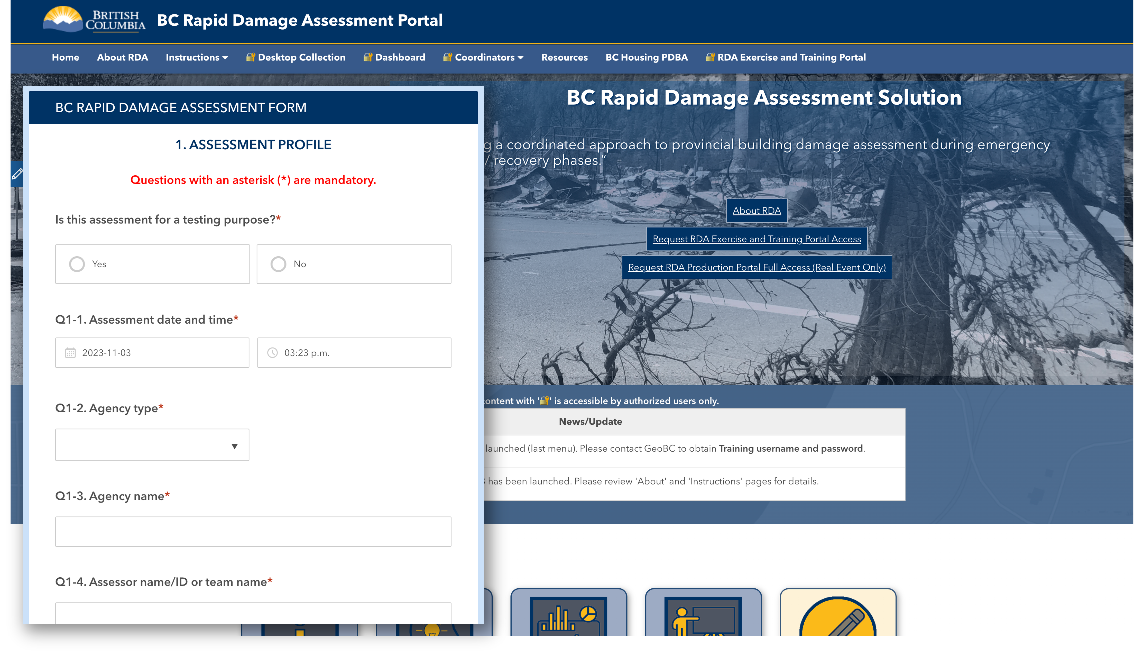Expand the Instructions menu

tap(197, 57)
